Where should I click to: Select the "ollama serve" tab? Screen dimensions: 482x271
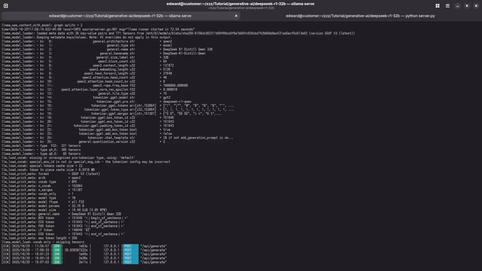click(x=120, y=16)
